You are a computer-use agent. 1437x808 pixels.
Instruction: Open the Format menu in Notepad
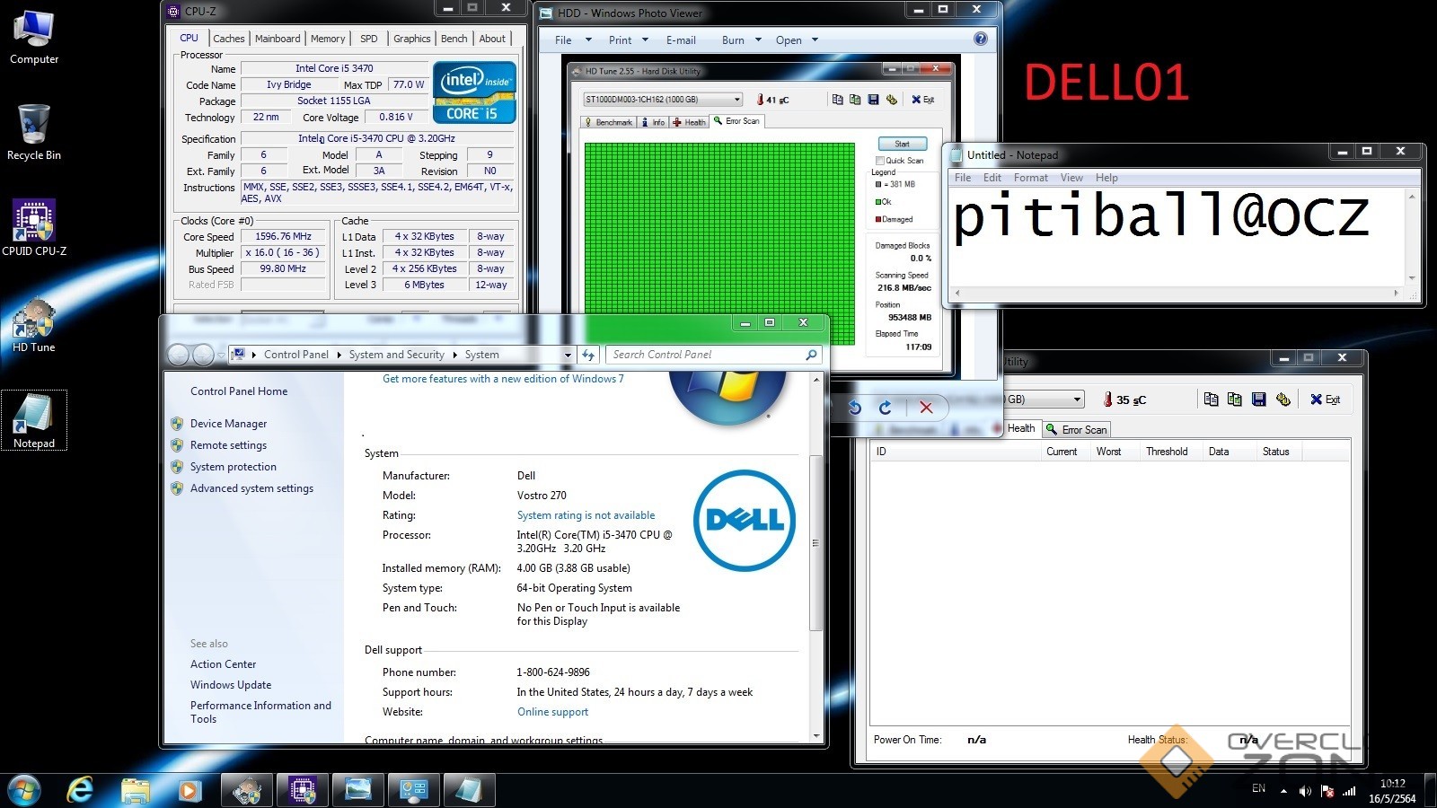tap(1030, 178)
